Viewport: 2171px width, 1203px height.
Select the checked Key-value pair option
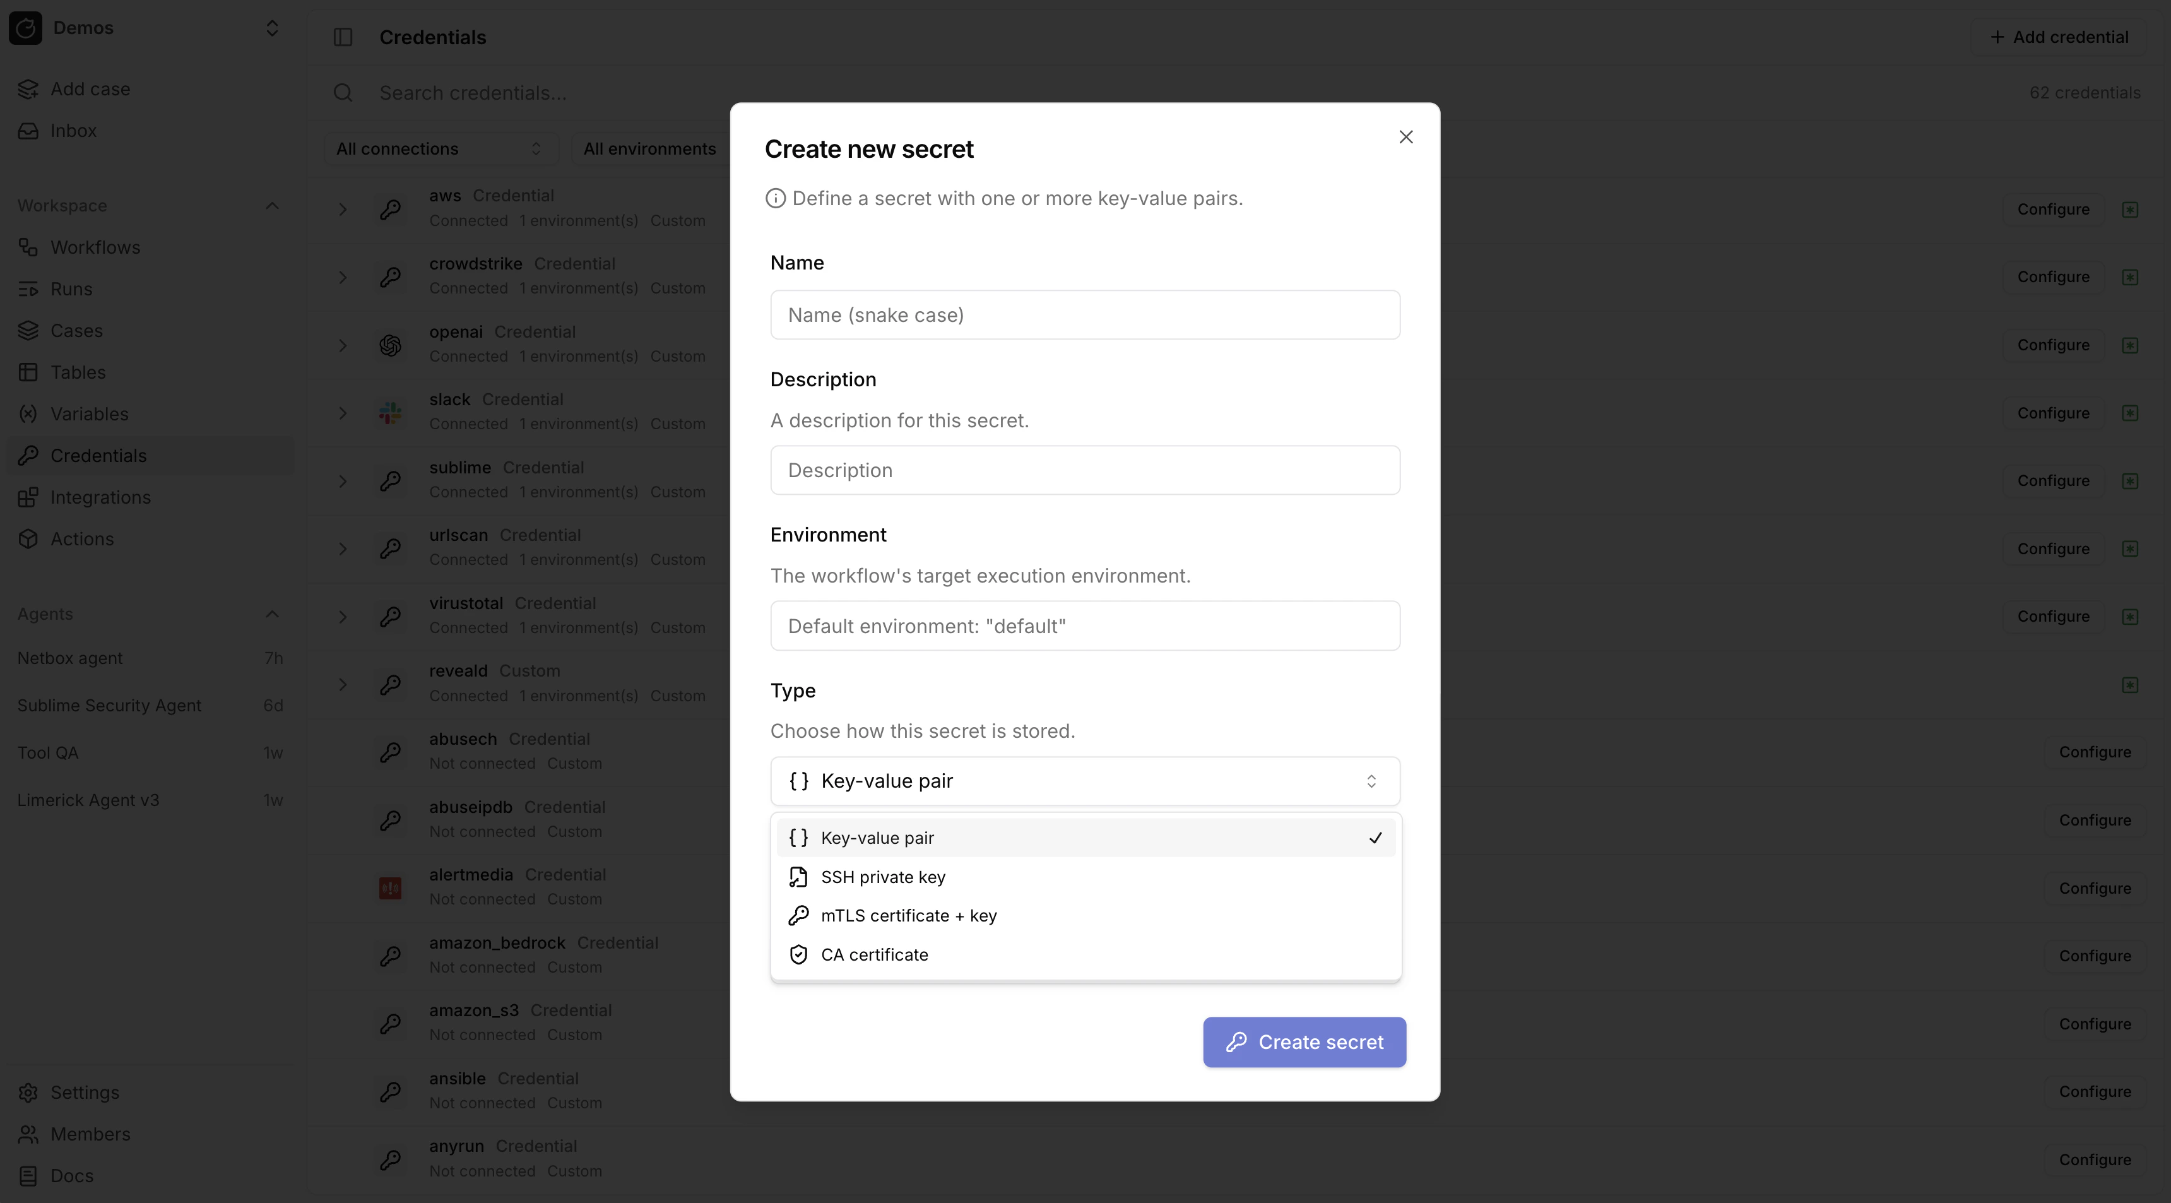point(877,838)
